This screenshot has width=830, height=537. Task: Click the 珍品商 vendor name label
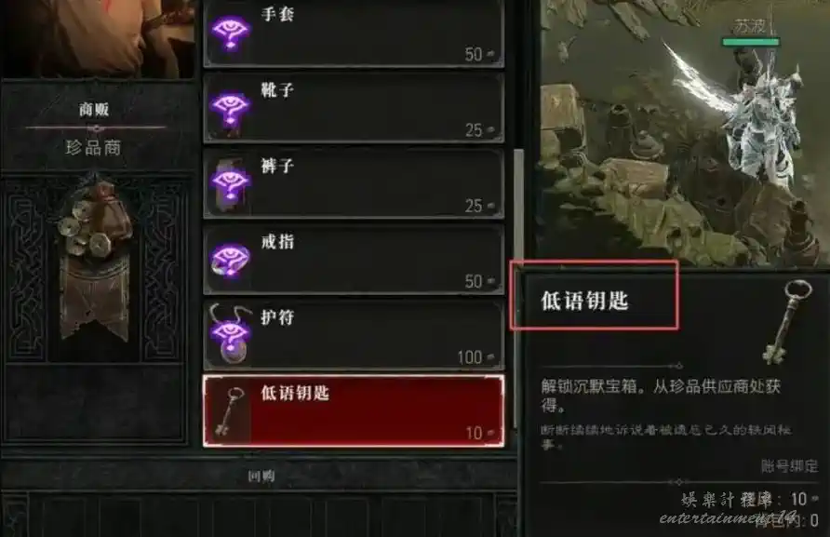[94, 147]
